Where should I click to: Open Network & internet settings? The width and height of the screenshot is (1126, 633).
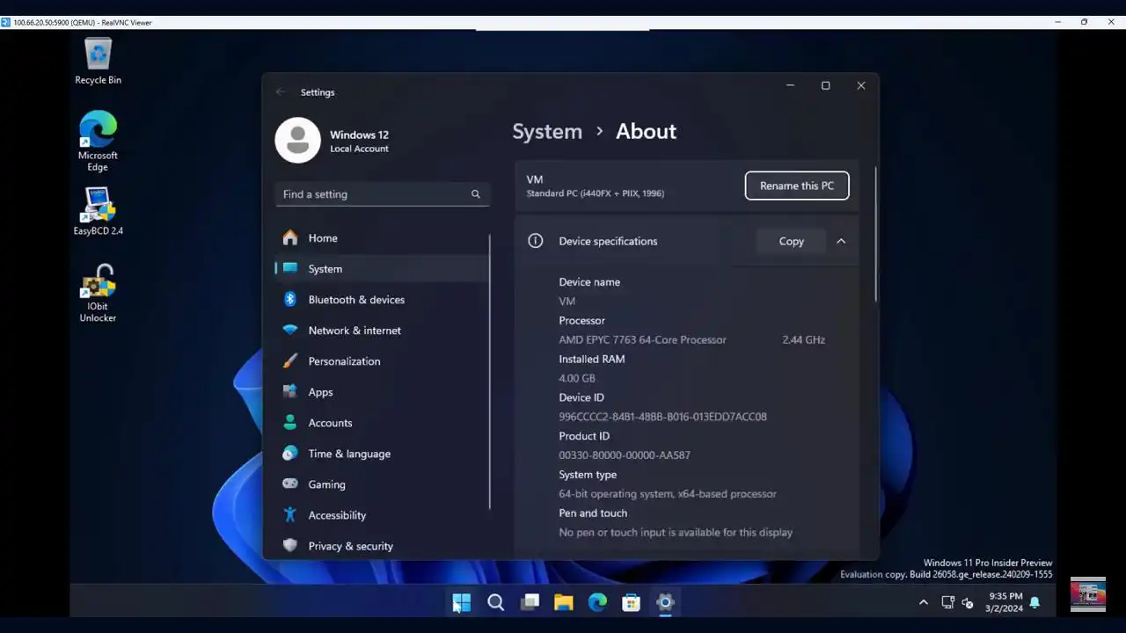(382, 331)
